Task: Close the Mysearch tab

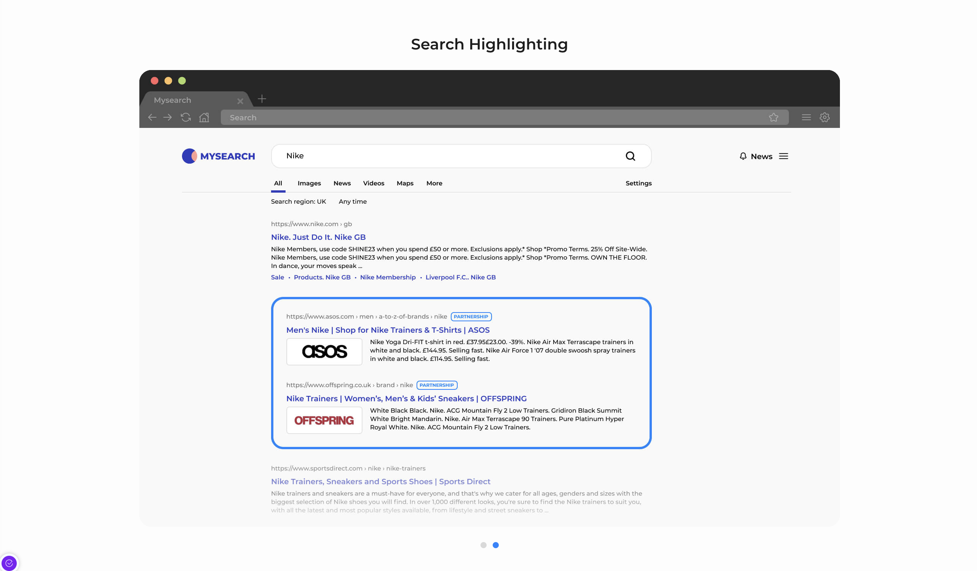Action: click(x=240, y=101)
